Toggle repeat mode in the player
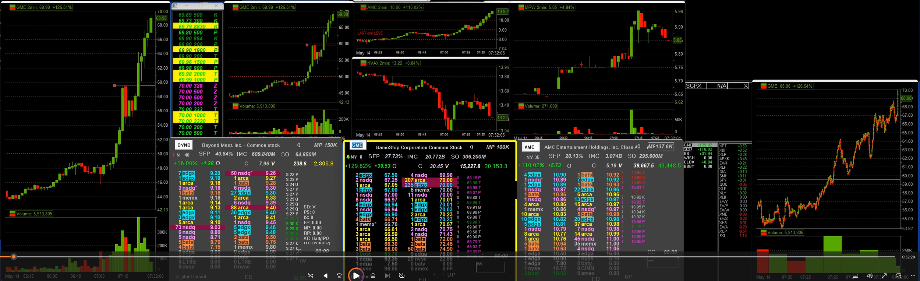Image resolution: width=920 pixels, height=281 pixels. (x=402, y=276)
